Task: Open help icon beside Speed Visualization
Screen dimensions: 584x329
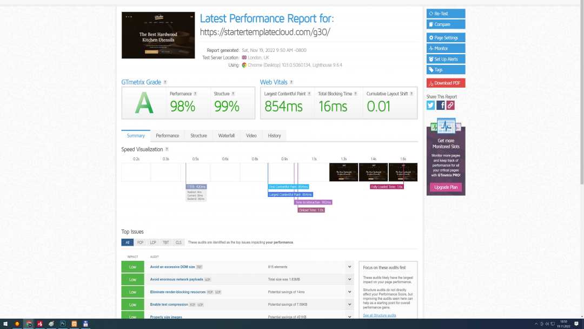Action: [x=167, y=149]
